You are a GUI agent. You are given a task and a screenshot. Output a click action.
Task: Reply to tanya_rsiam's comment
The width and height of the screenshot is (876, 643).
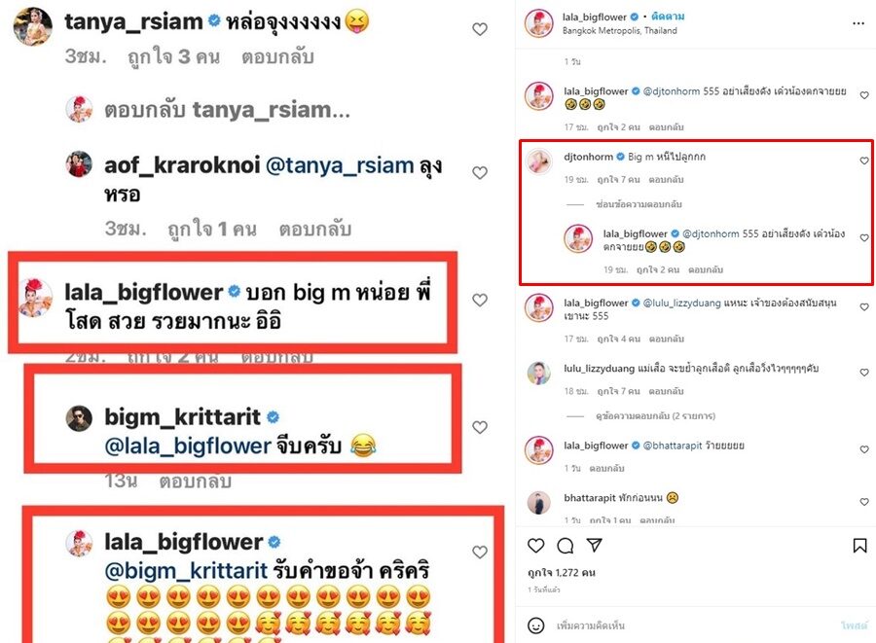(277, 57)
